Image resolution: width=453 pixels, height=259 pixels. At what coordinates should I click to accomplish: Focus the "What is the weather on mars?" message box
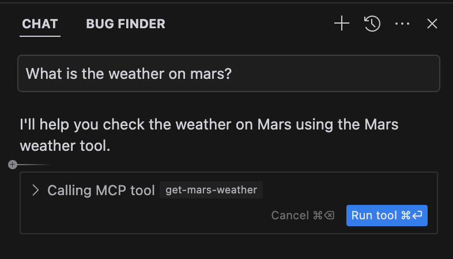[229, 74]
